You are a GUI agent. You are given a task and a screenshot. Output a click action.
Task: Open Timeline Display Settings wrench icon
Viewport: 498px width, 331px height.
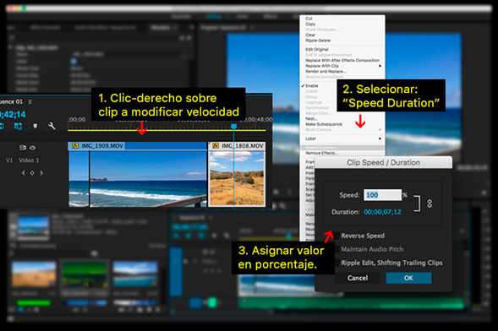point(52,126)
